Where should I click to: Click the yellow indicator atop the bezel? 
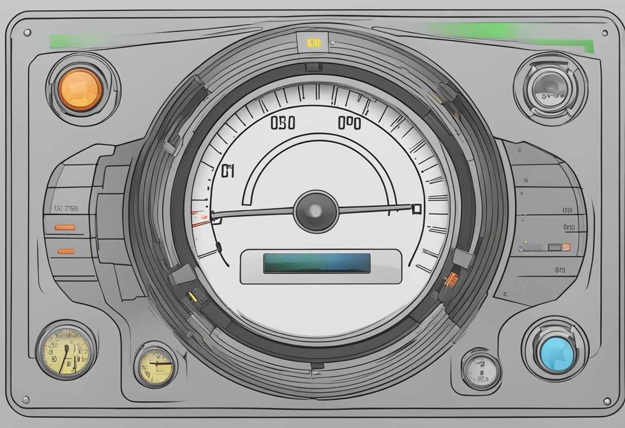(313, 43)
